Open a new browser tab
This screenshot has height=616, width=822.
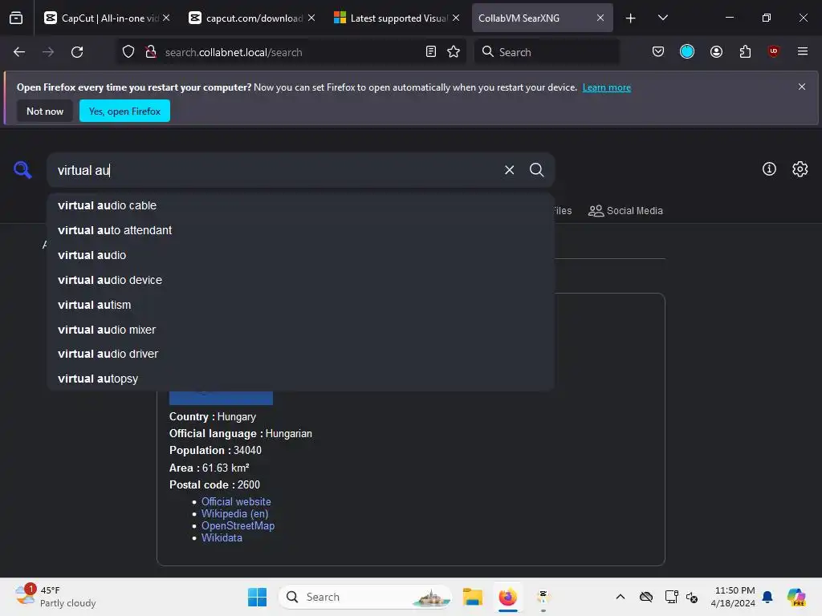click(630, 18)
